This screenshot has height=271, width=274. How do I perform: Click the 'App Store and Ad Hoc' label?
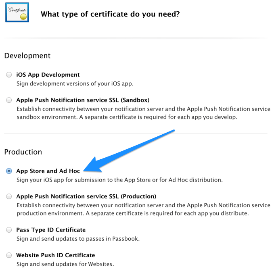point(48,171)
